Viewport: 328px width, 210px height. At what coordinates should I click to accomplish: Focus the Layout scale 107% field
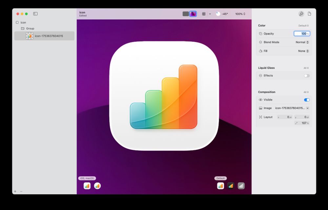coord(302,123)
